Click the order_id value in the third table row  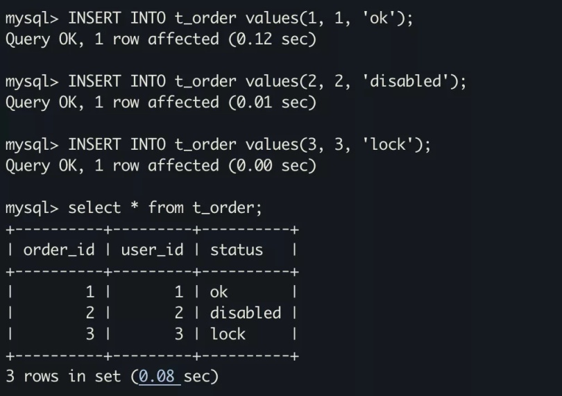[90, 334]
